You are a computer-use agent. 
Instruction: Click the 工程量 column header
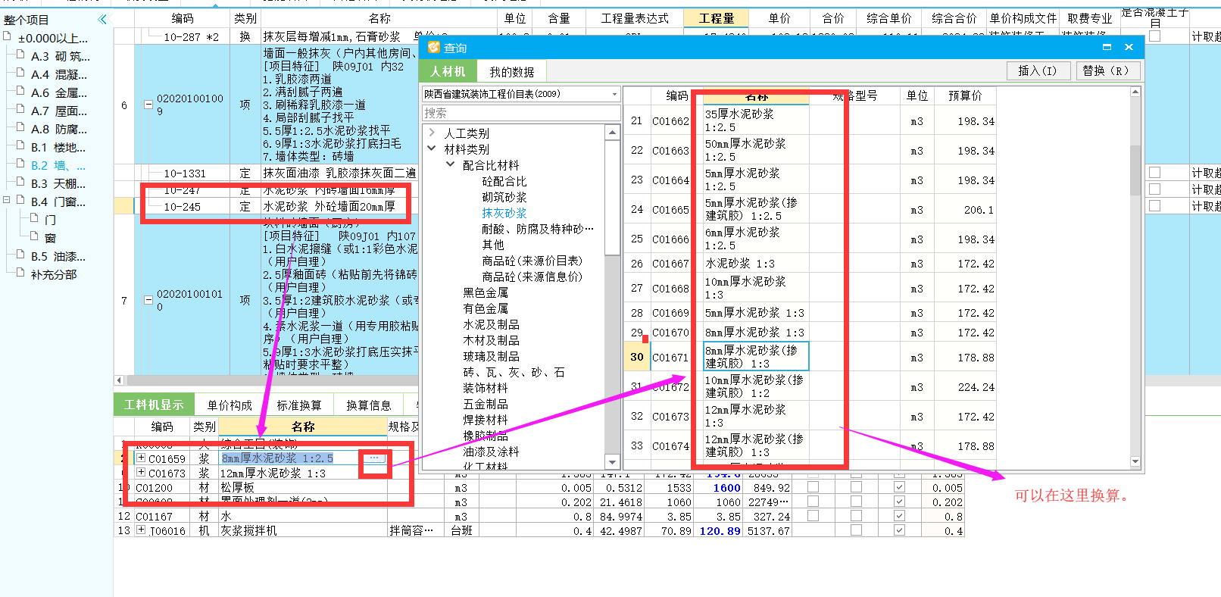click(716, 18)
